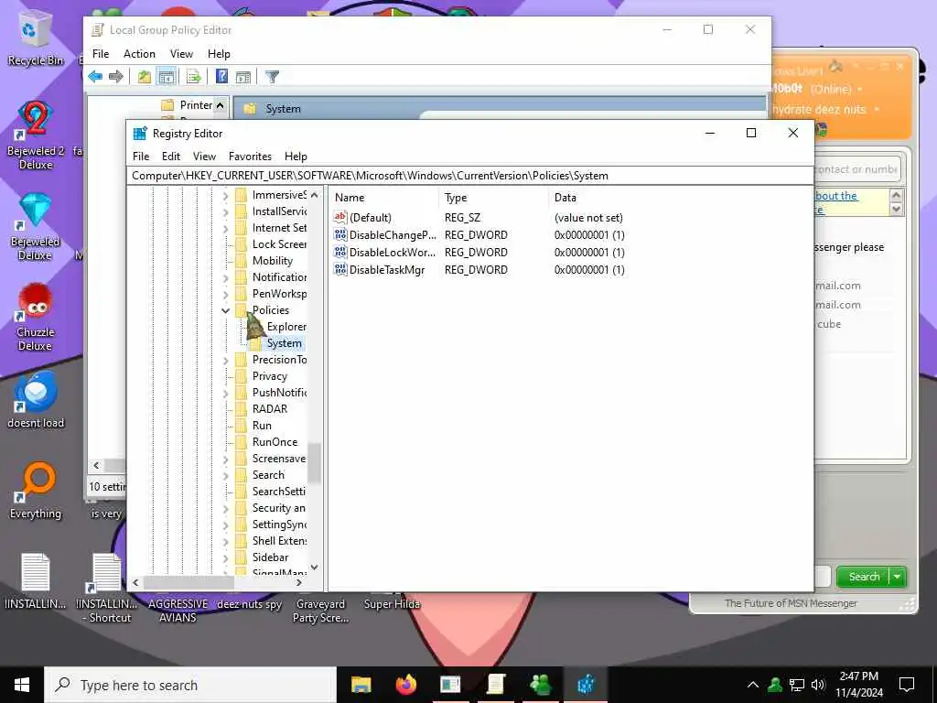Toggle show/hide action pane icon

(242, 77)
